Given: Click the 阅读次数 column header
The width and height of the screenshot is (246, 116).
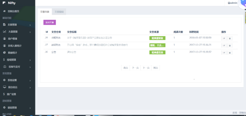Looking at the screenshot, I should click(x=178, y=32).
